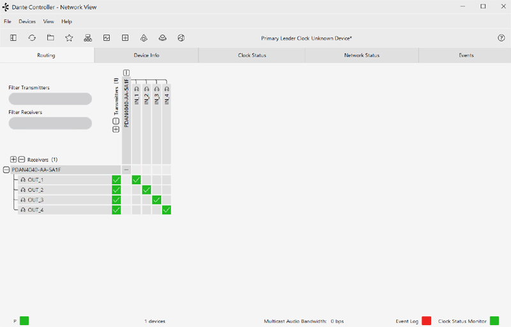This screenshot has height=327, width=511.
Task: Toggle the OUT_2 to IN_2 subscription checkmark
Action: point(146,190)
